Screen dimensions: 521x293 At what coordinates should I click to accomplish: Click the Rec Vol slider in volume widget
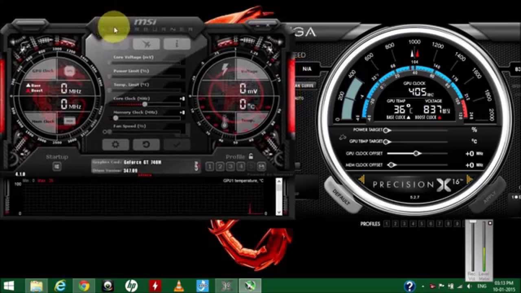[473, 246]
